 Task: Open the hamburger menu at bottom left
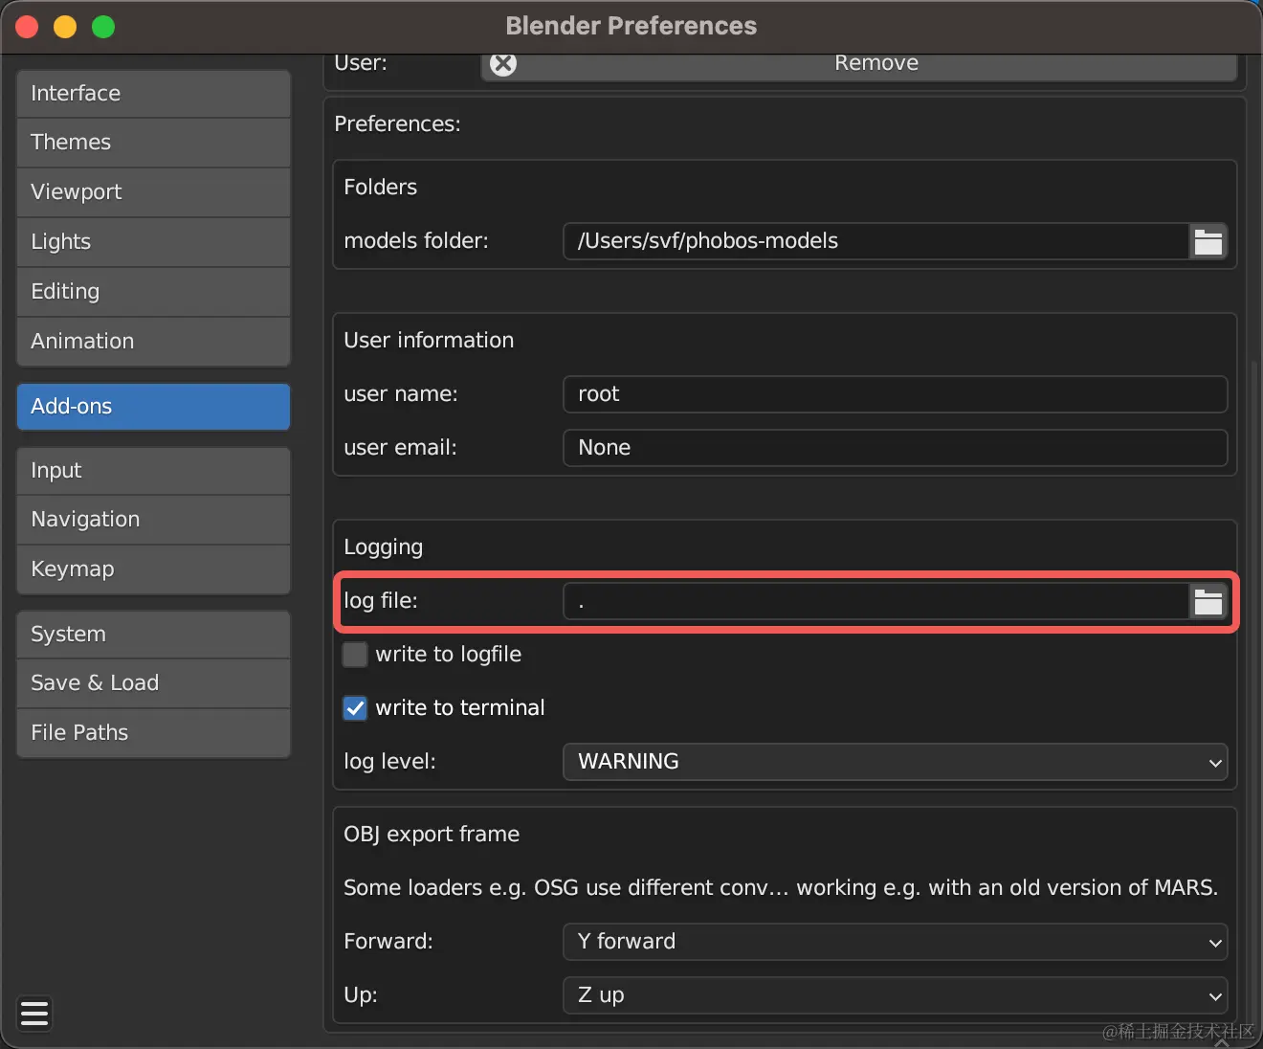coord(34,1014)
